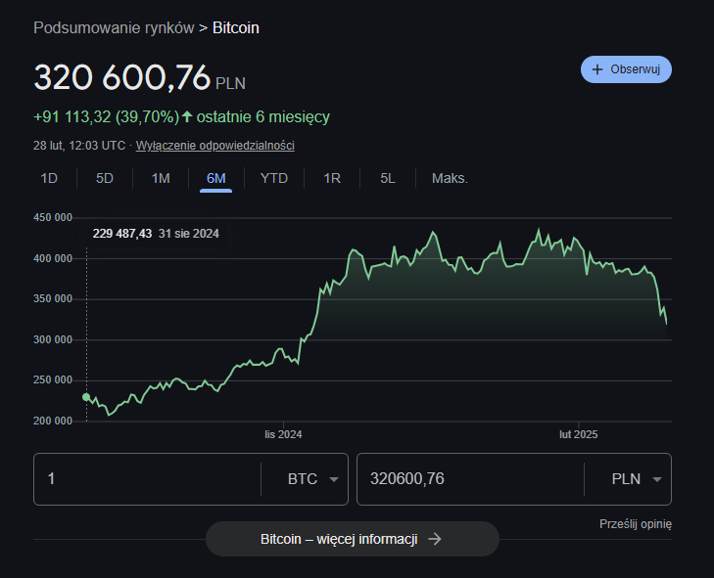The width and height of the screenshot is (714, 578).
Task: Select the active 6M range tab
Action: [x=216, y=178]
